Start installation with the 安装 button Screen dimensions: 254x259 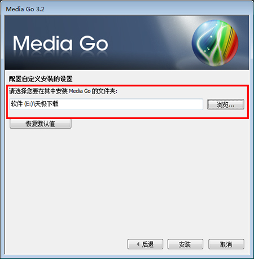pos(185,244)
